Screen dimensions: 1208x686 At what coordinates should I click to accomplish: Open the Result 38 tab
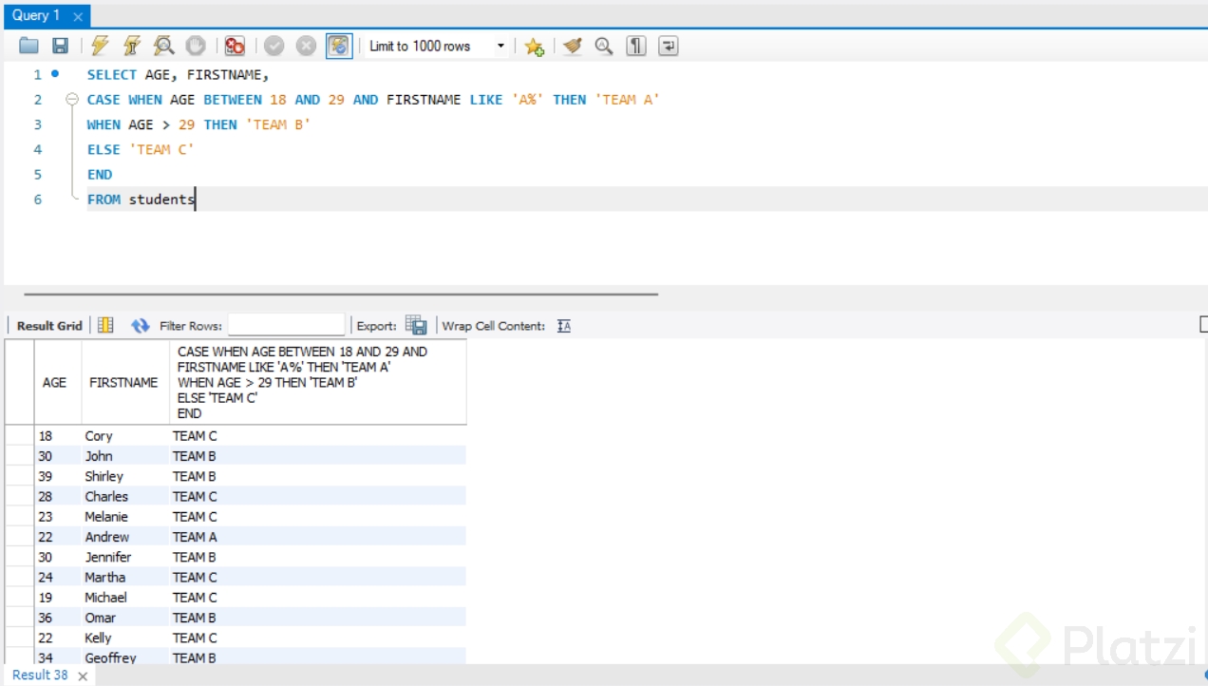click(x=40, y=675)
